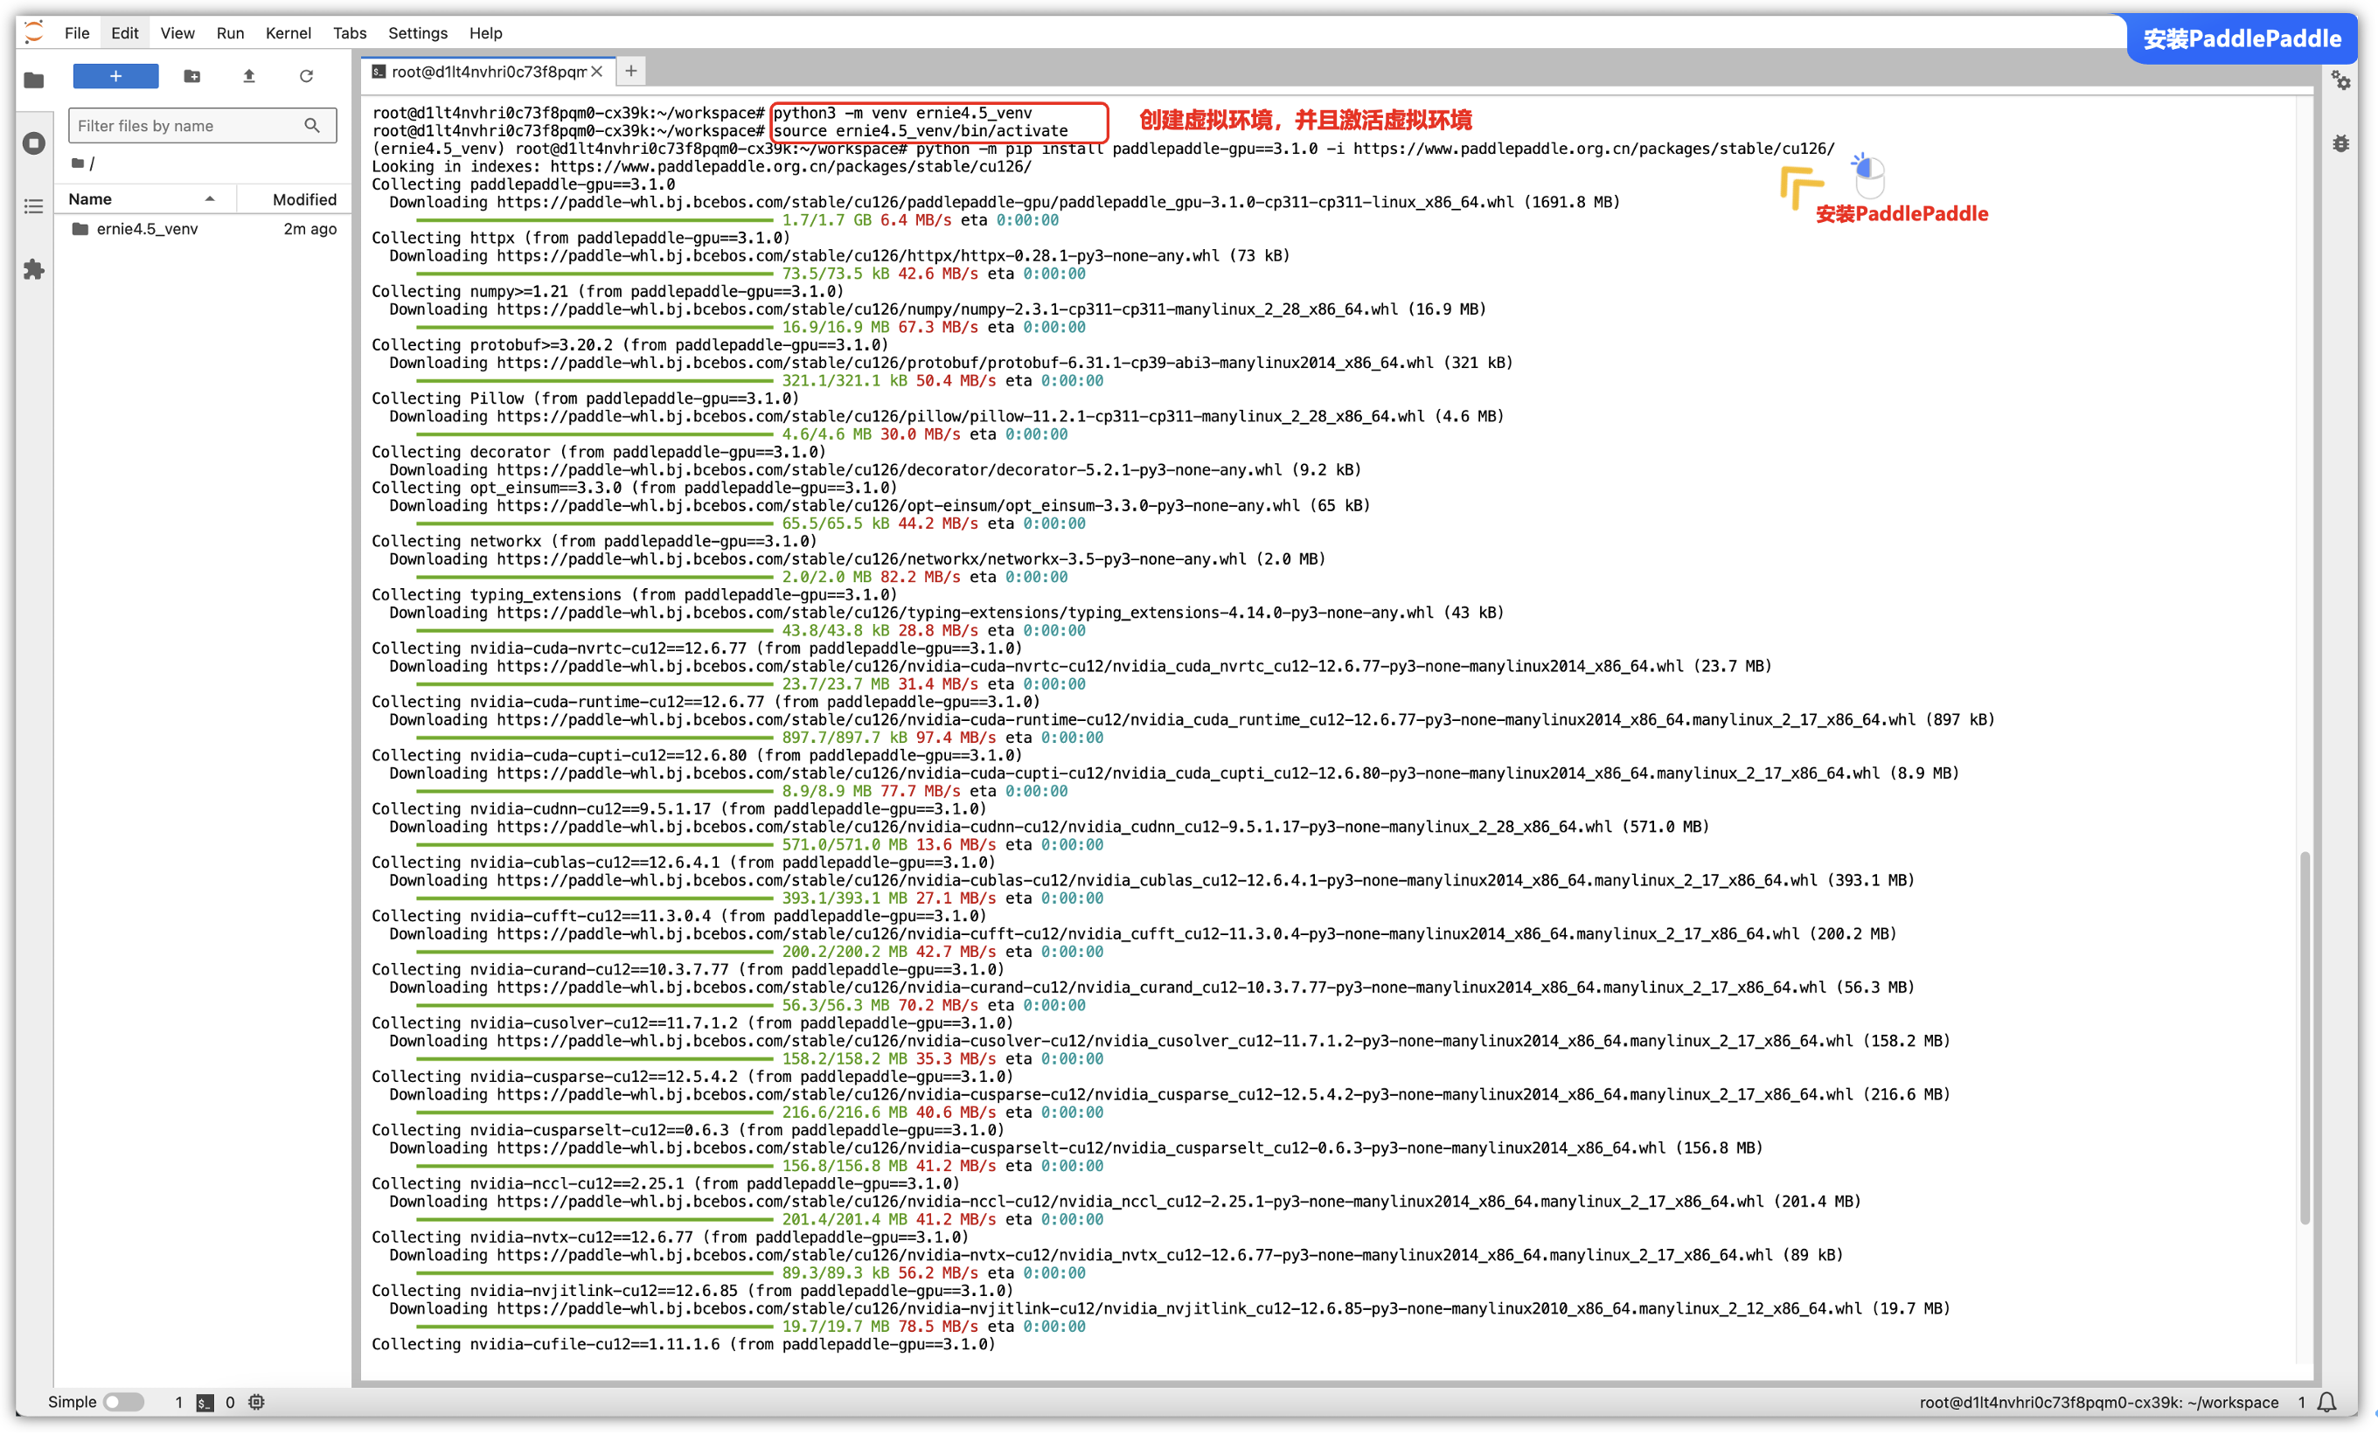Click the terminal count '1' in status bar

[x=178, y=1402]
